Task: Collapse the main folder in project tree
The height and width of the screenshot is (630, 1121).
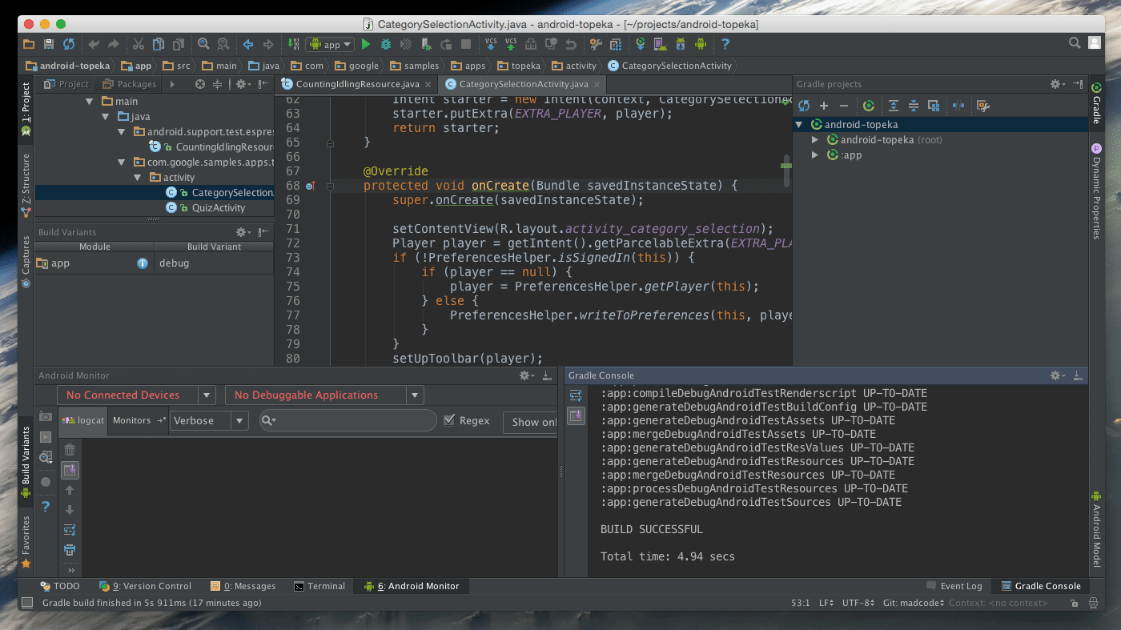Action: point(90,102)
